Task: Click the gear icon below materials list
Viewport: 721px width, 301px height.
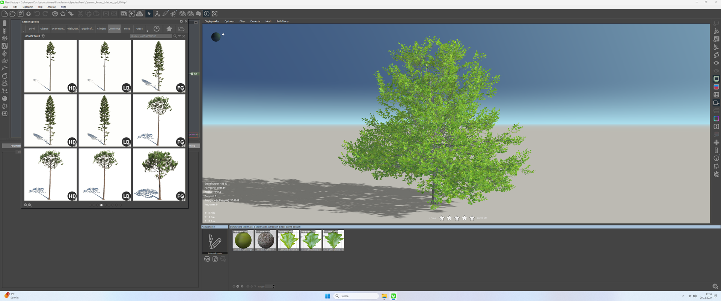Action: click(242, 286)
